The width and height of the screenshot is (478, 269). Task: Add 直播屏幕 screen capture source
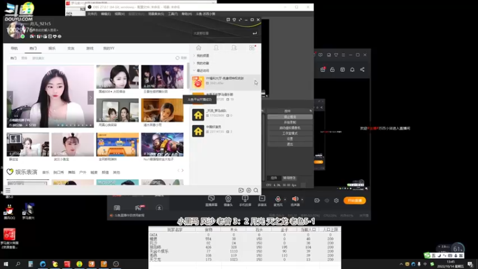[212, 201]
